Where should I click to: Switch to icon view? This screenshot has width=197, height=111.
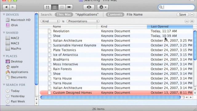[x=47, y=7]
